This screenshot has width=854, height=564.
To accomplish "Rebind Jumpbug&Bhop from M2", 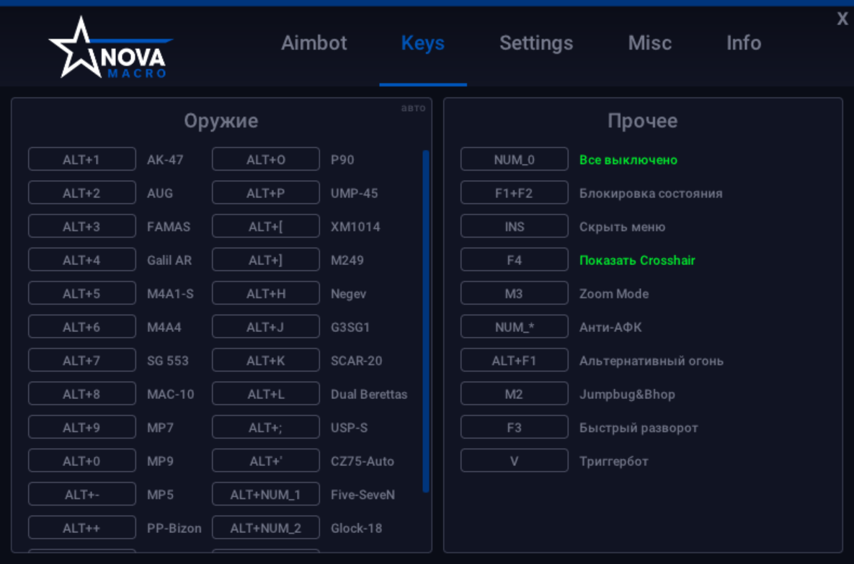I will point(514,393).
